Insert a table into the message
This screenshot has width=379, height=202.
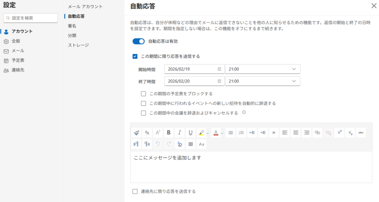pos(191,144)
